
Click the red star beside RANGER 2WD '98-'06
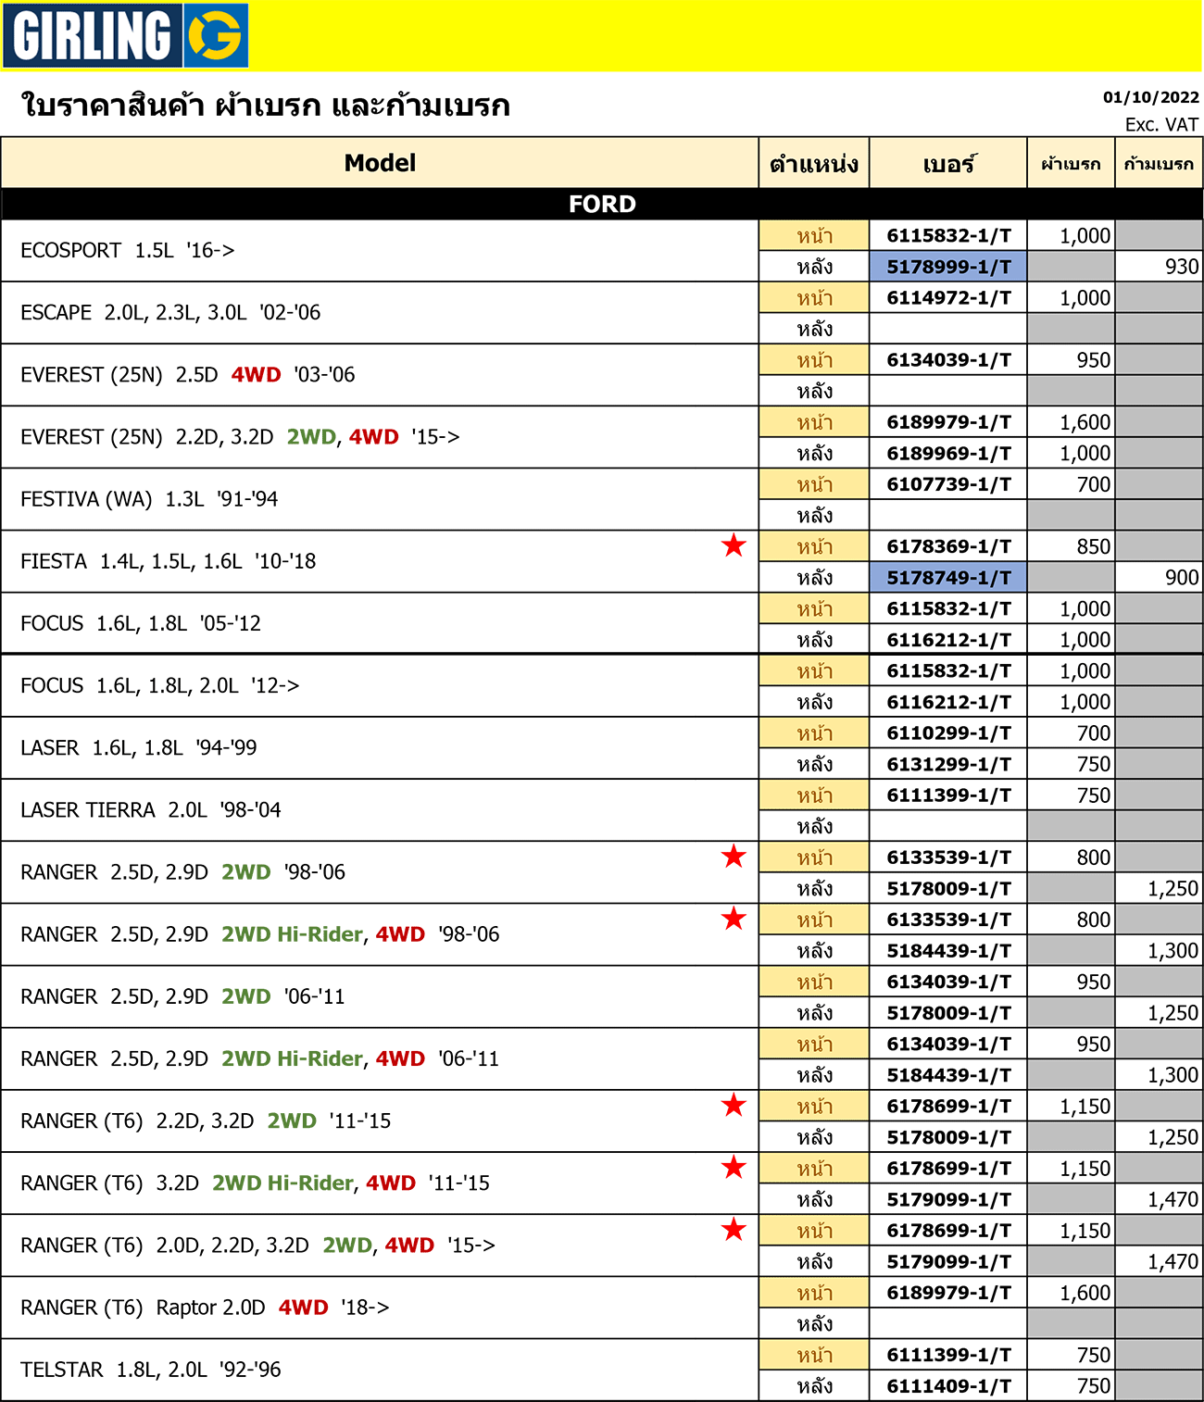[x=734, y=857]
